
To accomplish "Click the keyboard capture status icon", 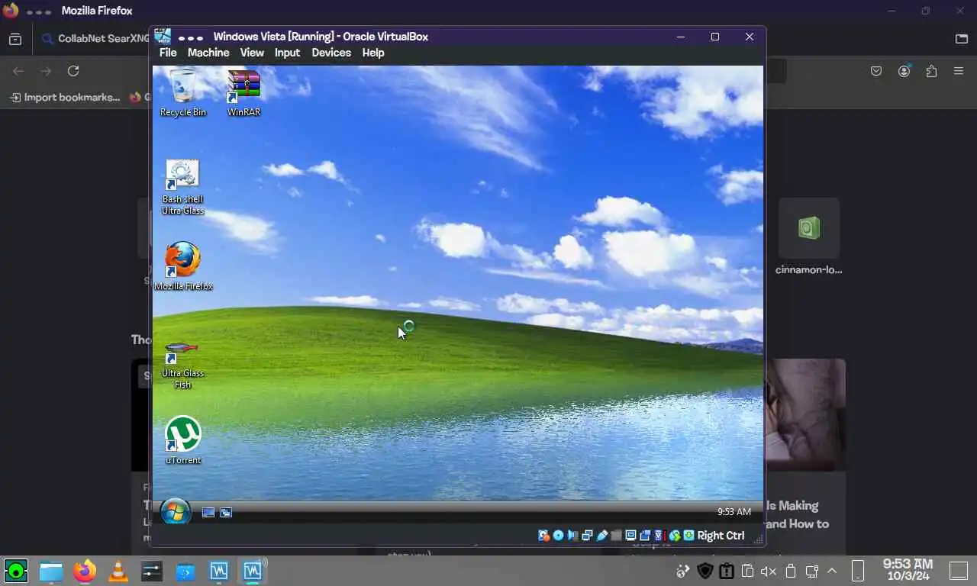I will click(x=688, y=536).
